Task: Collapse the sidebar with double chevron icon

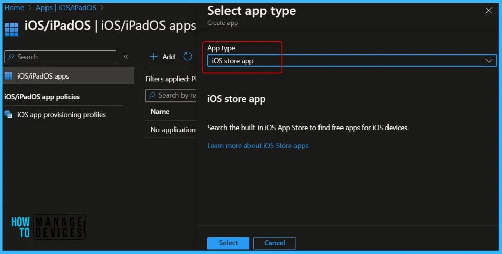Action: 126,57
